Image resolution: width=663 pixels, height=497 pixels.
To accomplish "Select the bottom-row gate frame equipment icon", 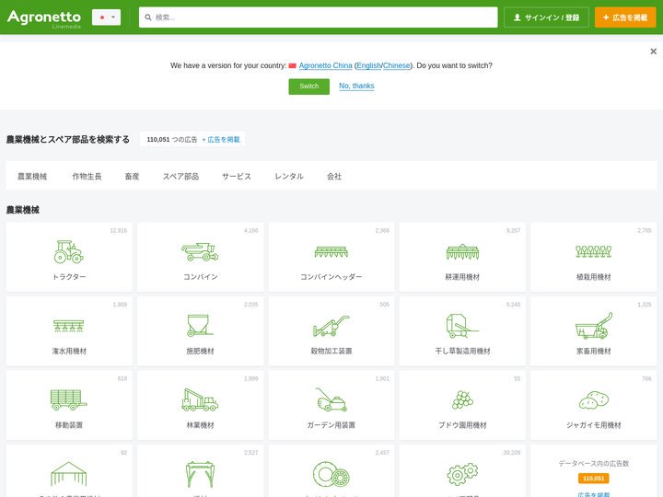I will pos(200,474).
